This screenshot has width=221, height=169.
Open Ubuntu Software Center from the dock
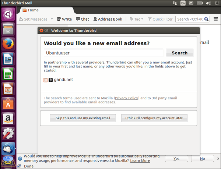pyautogui.click(x=8, y=104)
